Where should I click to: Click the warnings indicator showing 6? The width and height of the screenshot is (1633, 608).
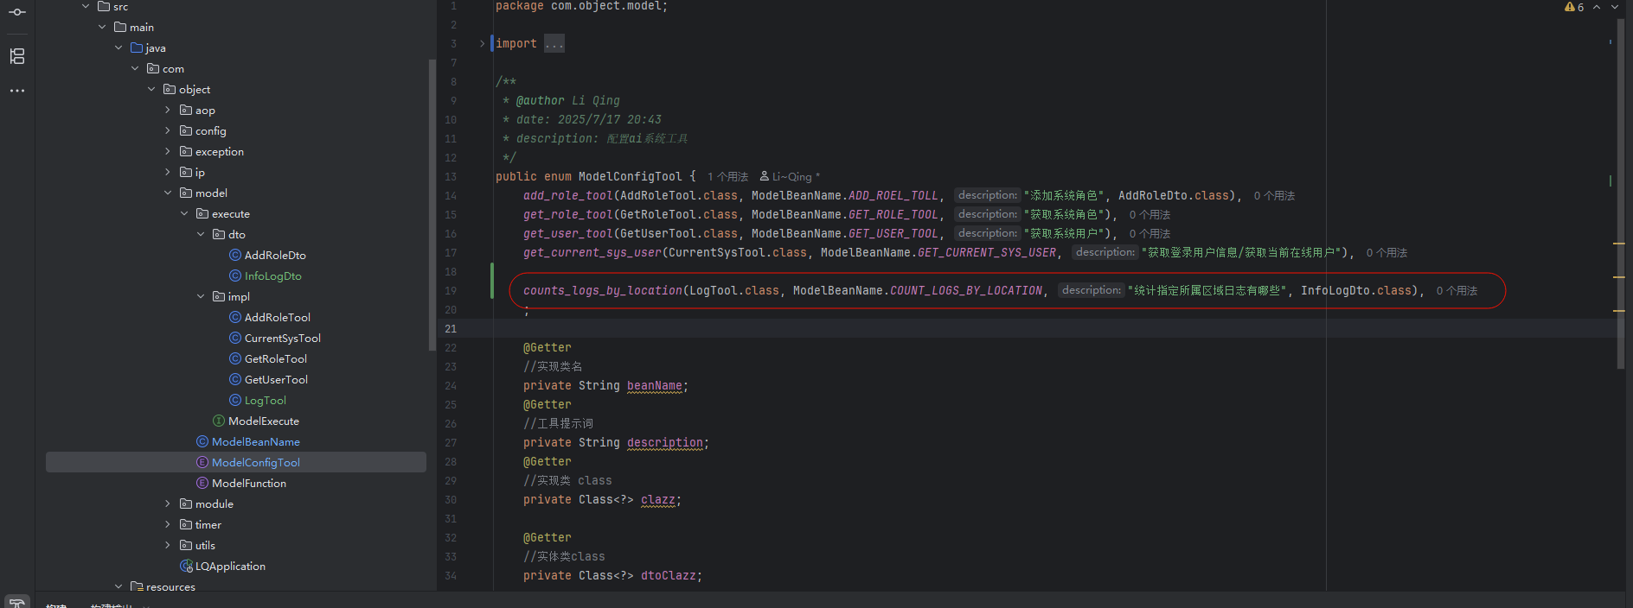pos(1574,7)
